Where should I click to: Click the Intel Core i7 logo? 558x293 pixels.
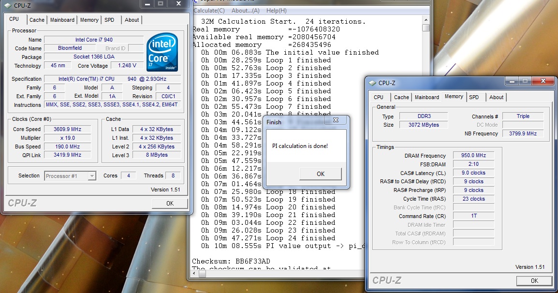pos(162,52)
